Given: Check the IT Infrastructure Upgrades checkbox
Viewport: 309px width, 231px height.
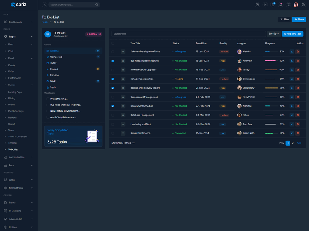Looking at the screenshot, I should pos(113,70).
